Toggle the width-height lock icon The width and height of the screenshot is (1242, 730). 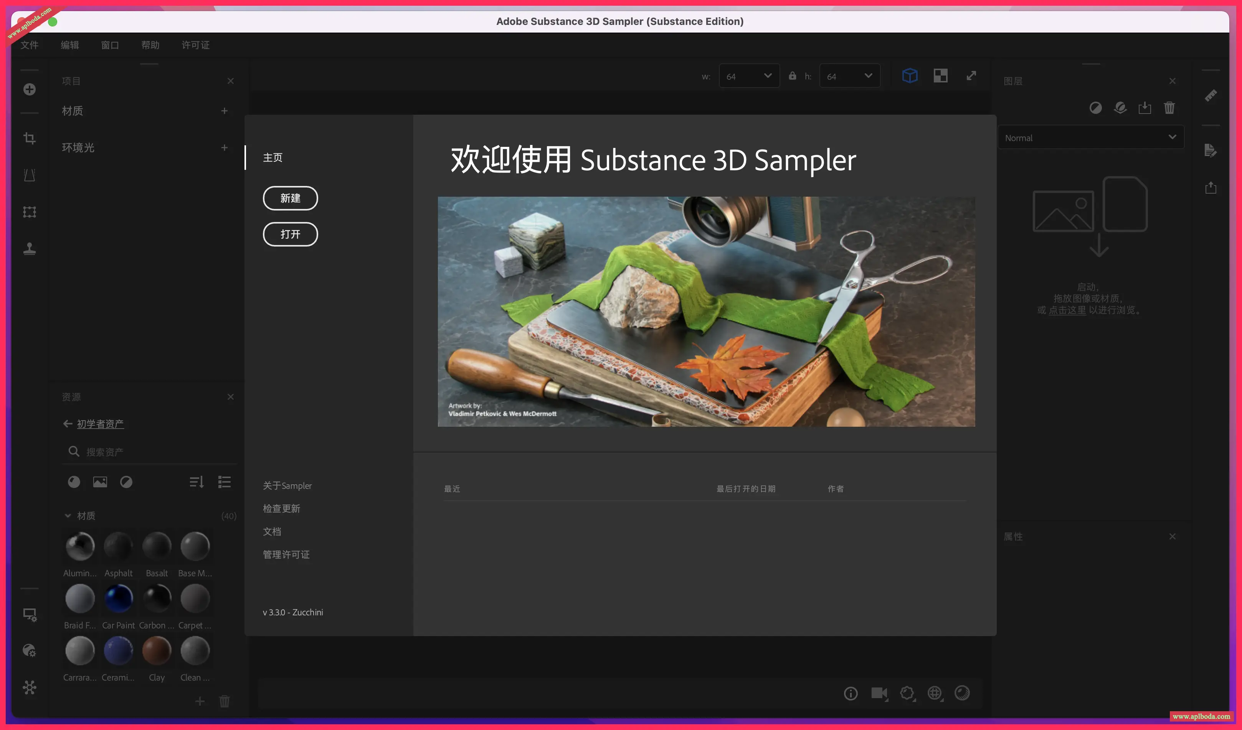(x=792, y=76)
